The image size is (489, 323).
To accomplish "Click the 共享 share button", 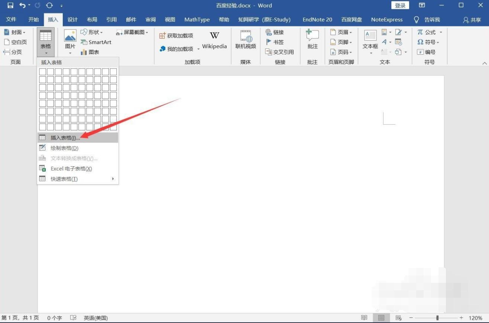I will pos(472,19).
